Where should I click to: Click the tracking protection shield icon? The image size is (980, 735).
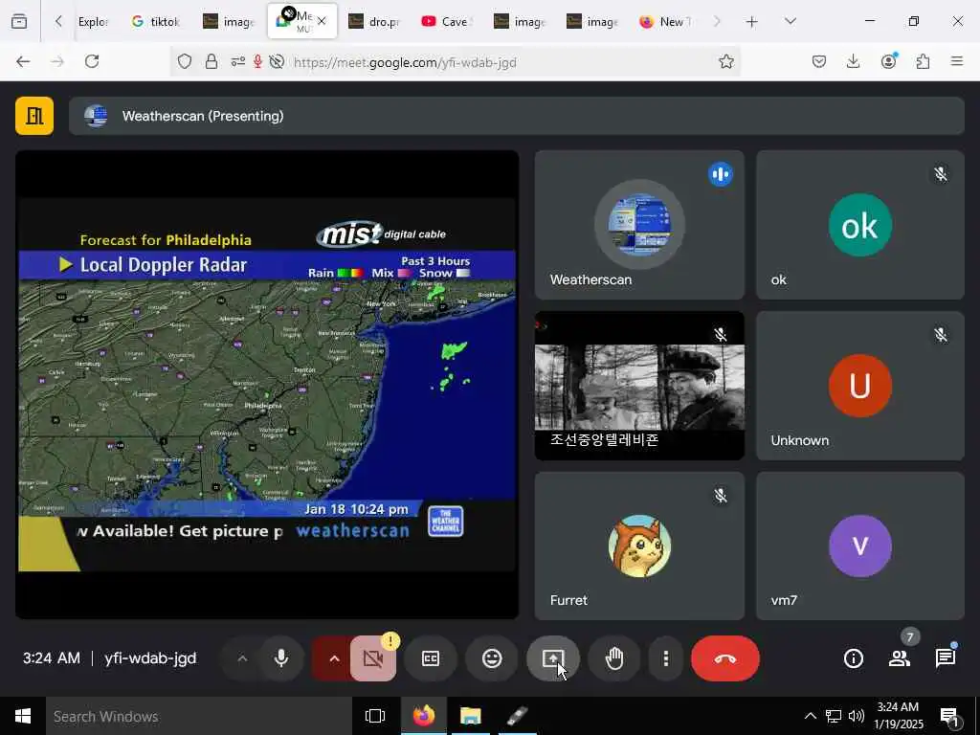click(185, 61)
